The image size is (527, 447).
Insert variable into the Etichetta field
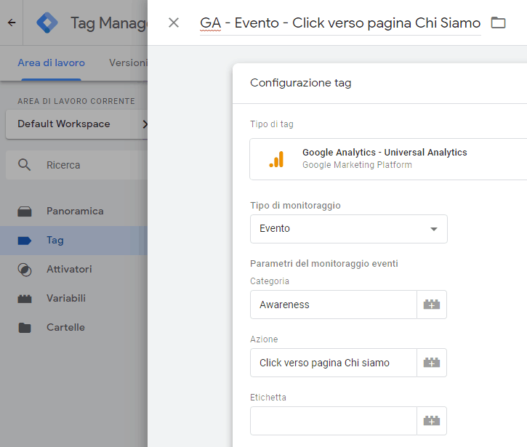432,421
